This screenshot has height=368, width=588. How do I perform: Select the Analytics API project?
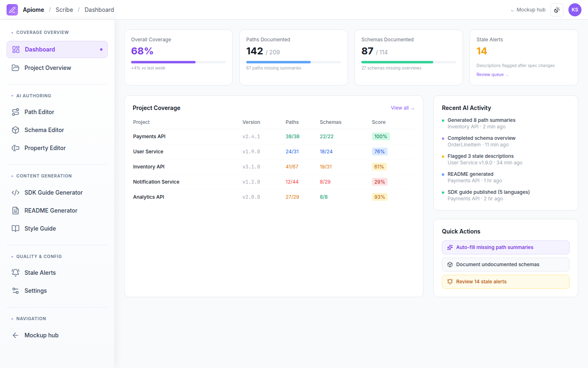(x=274, y=197)
